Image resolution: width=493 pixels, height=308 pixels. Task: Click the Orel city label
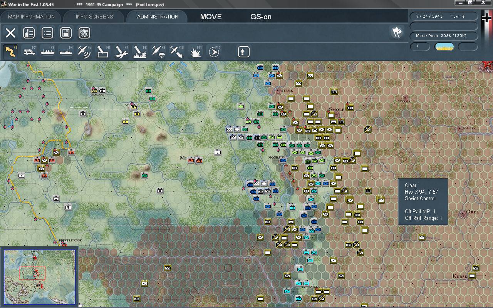tap(472, 212)
